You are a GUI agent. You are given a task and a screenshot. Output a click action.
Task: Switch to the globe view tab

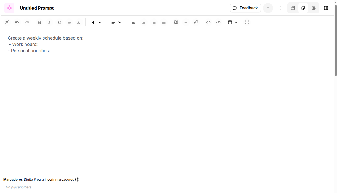point(314,8)
